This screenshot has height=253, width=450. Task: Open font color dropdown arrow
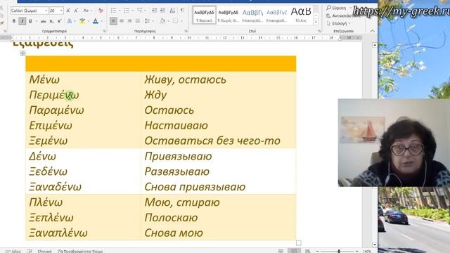click(101, 21)
